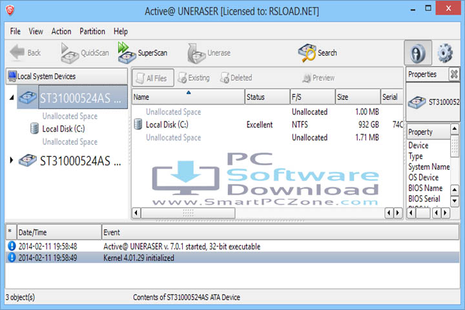Launch SuperScan from the toolbar
Screen dimensions: 465x310
tap(143, 53)
